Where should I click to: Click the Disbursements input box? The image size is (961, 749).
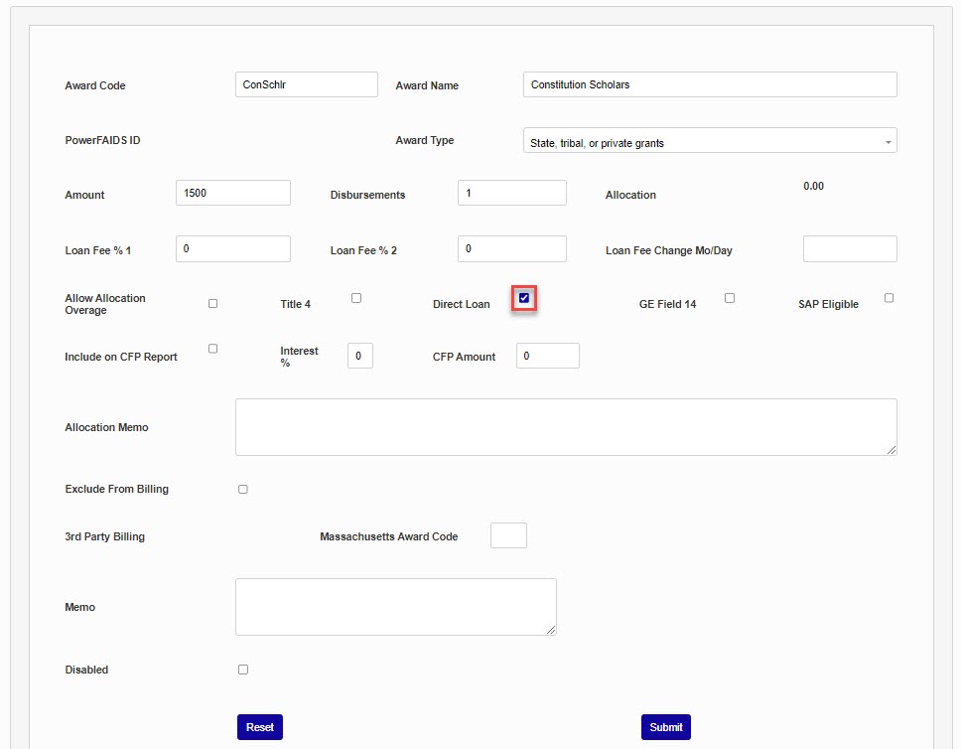pyautogui.click(x=511, y=193)
